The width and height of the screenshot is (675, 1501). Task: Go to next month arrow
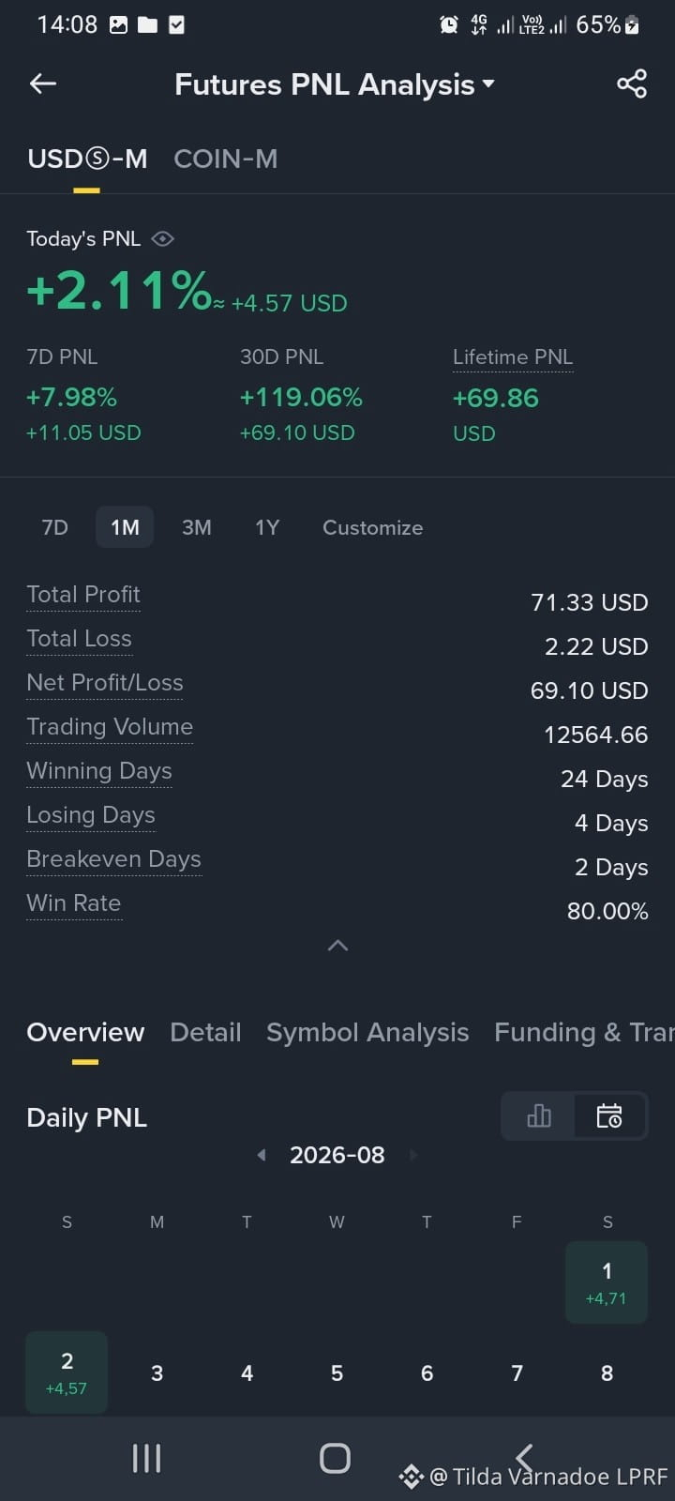413,1155
